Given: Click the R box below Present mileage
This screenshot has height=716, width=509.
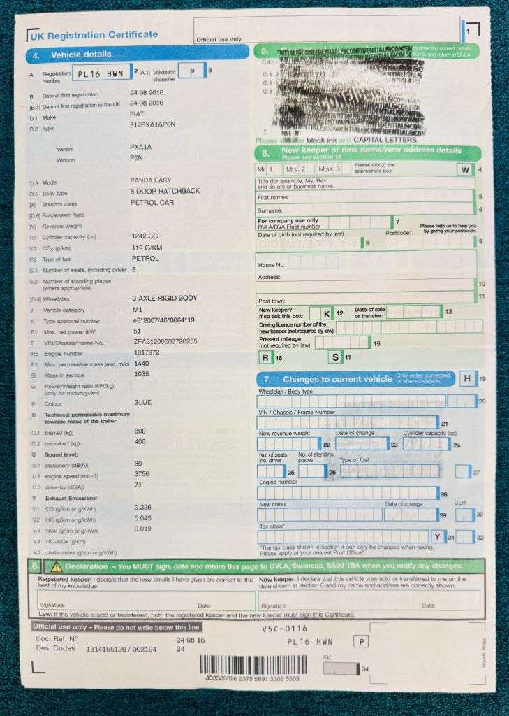Looking at the screenshot, I should coord(265,358).
